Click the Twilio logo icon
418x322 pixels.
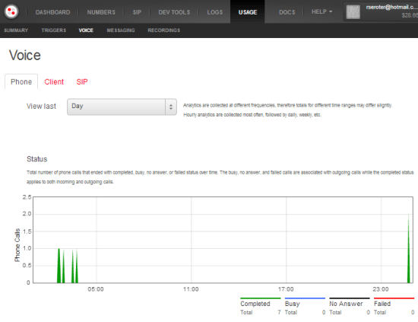tap(11, 11)
